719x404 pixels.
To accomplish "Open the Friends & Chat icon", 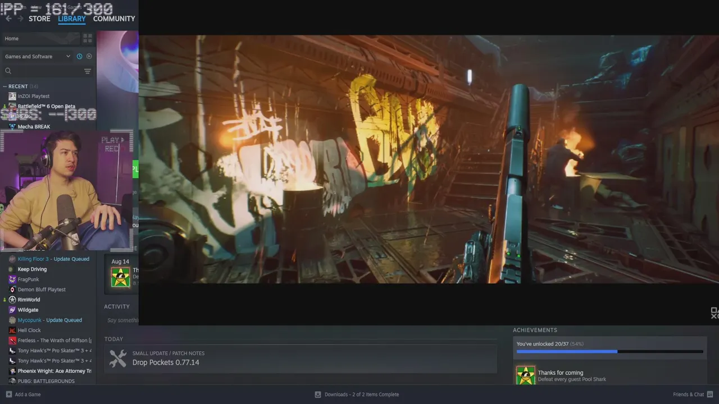I will pos(710,394).
